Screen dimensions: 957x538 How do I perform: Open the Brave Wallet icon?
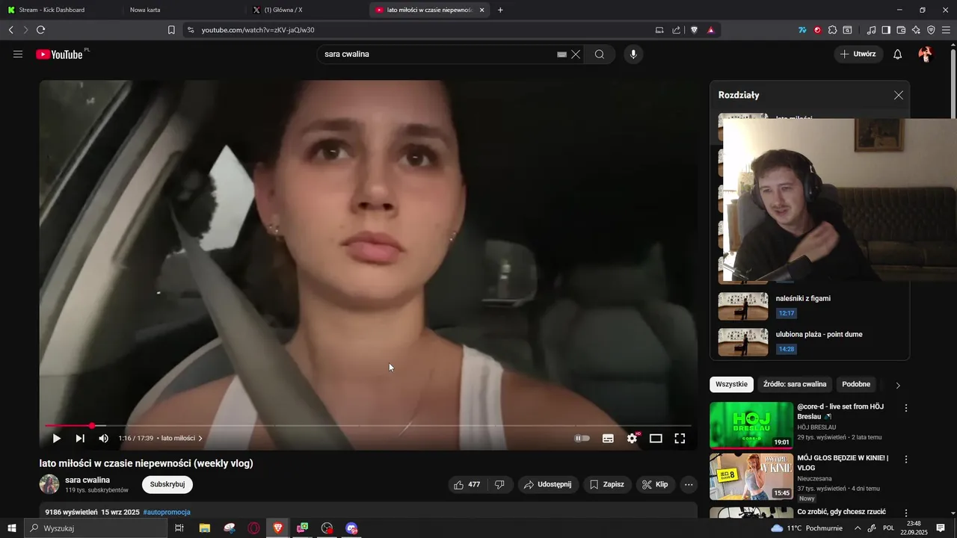(x=901, y=30)
